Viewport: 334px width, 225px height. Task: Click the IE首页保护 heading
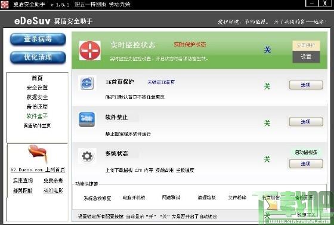tap(120, 82)
